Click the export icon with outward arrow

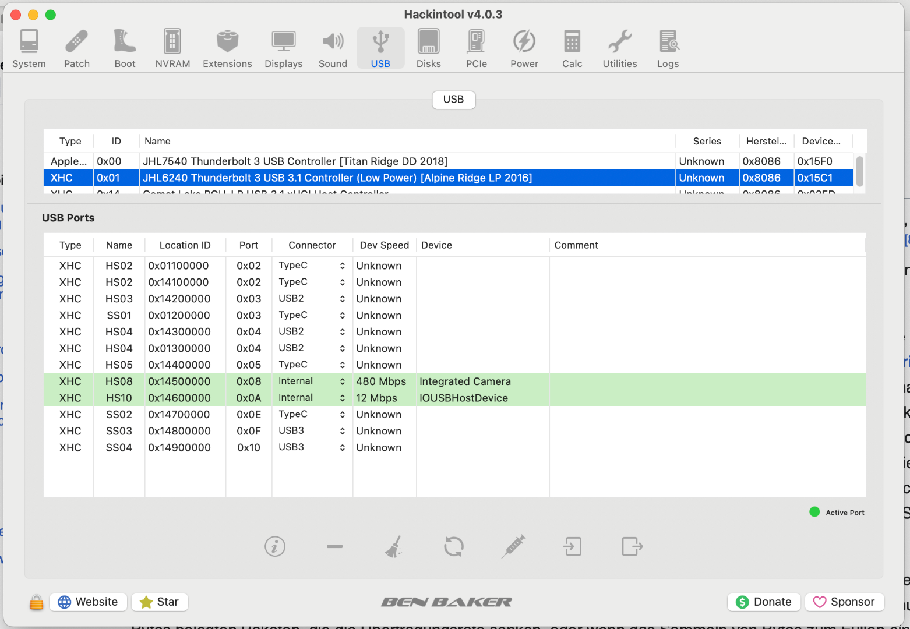[632, 546]
